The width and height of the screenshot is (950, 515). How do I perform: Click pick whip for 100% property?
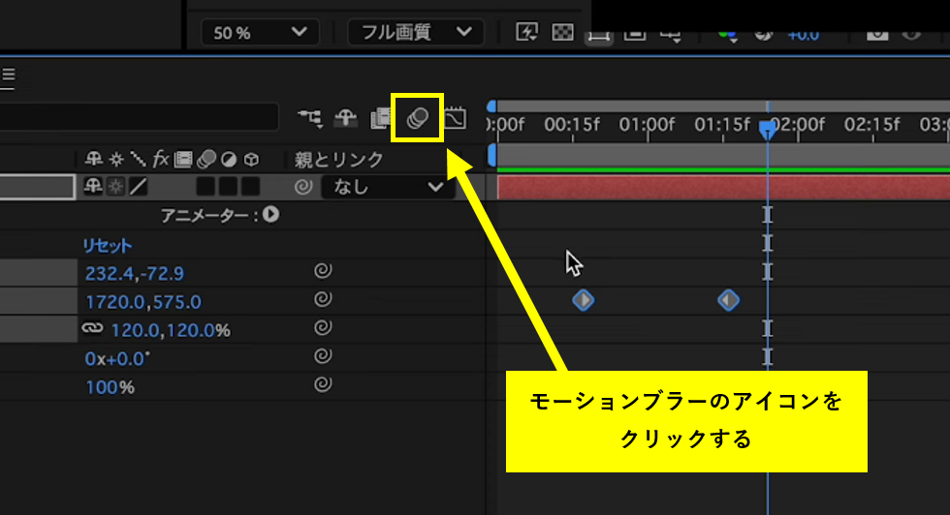(x=323, y=384)
